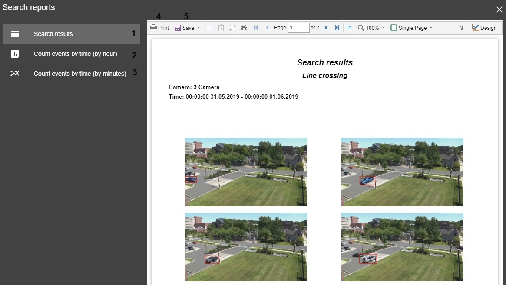The width and height of the screenshot is (506, 285).
Task: Go to the next page
Action: 326,28
